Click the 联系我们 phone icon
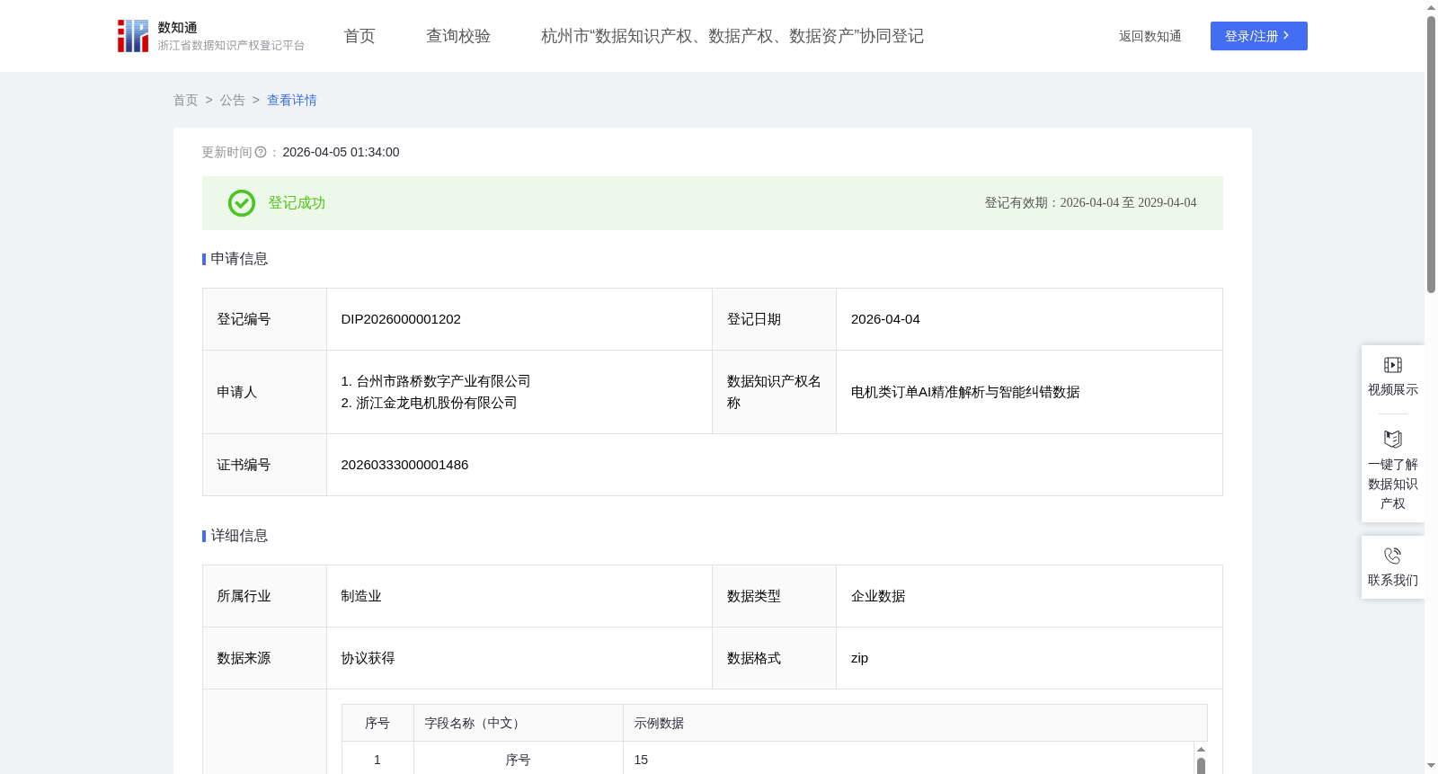Viewport: 1438px width, 774px height. coord(1392,556)
